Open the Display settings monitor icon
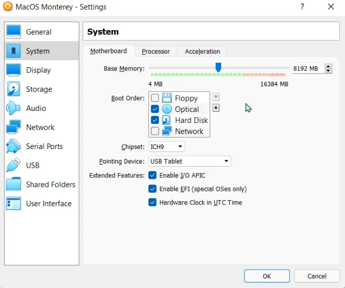Image resolution: width=345 pixels, height=288 pixels. [x=13, y=70]
